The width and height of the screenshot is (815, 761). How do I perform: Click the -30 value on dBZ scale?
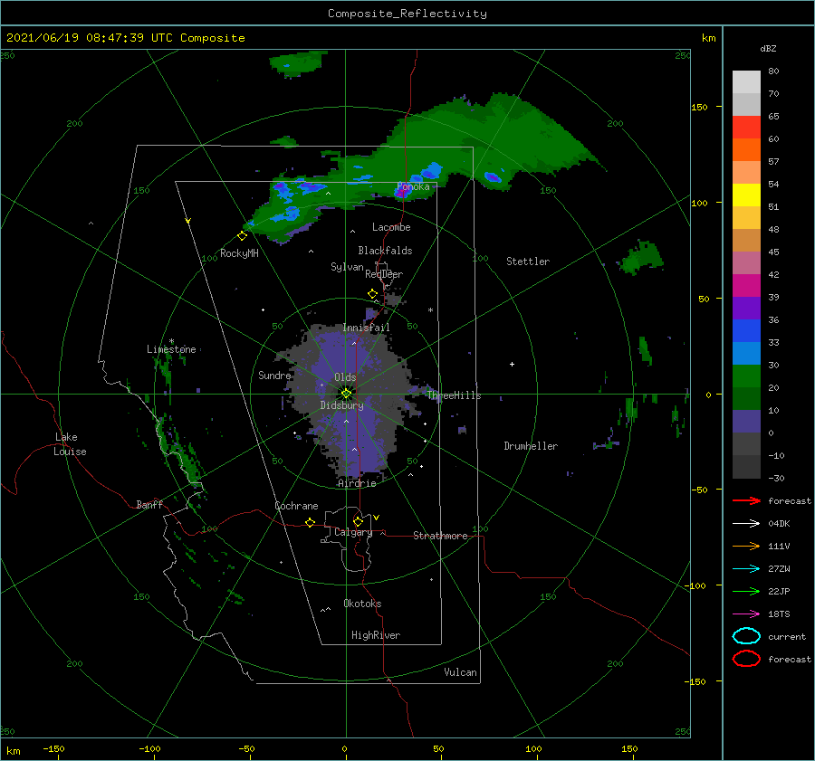pyautogui.click(x=776, y=478)
